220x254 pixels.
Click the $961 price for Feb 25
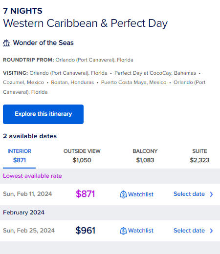85,231
